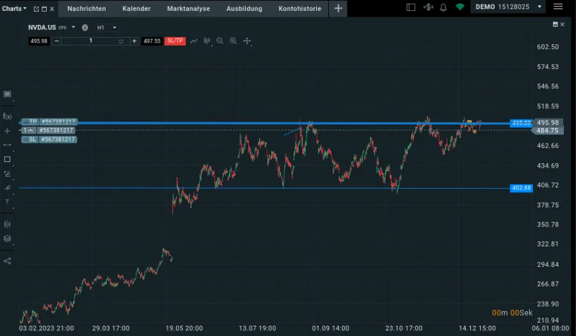Zoom in the chart with magnifier
This screenshot has width=576, height=336.
233,41
